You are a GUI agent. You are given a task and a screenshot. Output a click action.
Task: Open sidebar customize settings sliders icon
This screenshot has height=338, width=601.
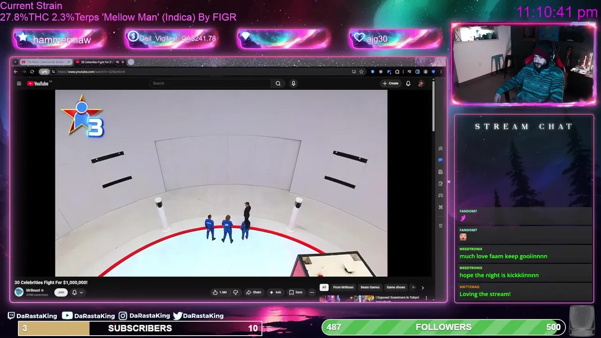point(440,226)
